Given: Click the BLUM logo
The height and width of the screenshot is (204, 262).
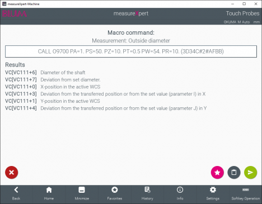Looking at the screenshot, I should point(15,13).
